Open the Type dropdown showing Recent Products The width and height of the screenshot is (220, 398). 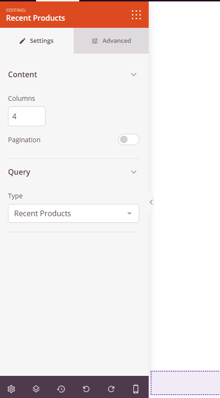point(74,213)
